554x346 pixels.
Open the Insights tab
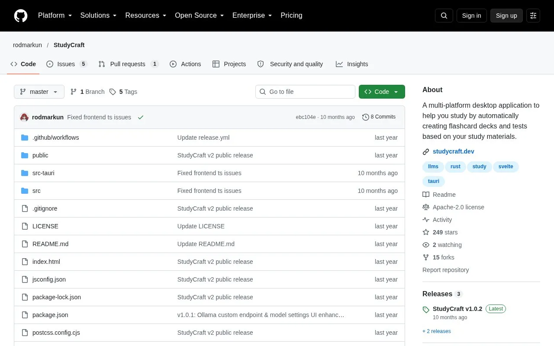click(x=352, y=64)
